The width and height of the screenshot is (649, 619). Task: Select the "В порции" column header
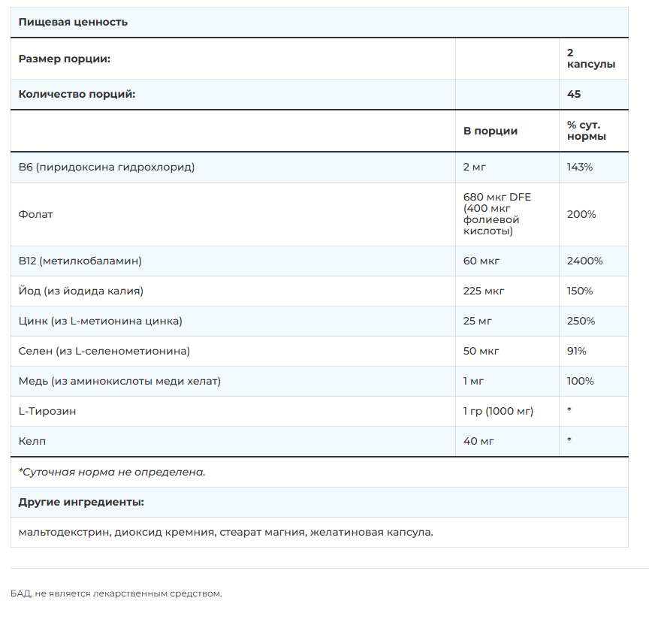[491, 131]
